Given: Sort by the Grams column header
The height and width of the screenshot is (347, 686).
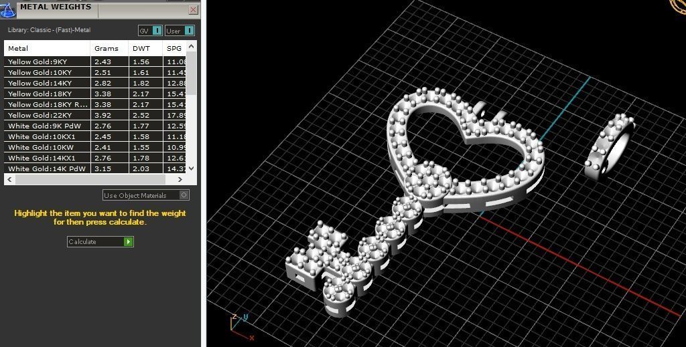Looking at the screenshot, I should (x=109, y=48).
